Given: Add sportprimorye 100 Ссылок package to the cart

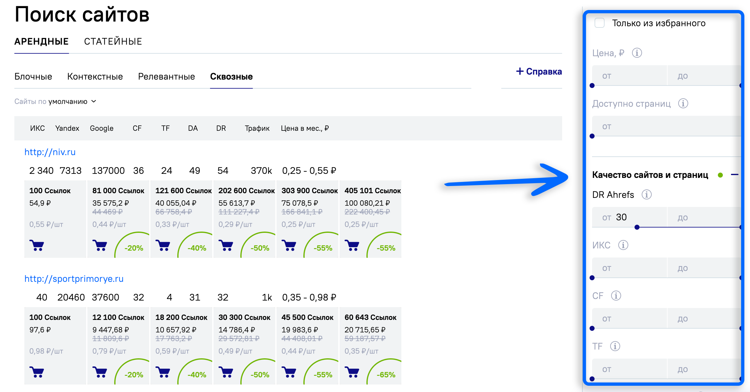Looking at the screenshot, I should pyautogui.click(x=37, y=372).
